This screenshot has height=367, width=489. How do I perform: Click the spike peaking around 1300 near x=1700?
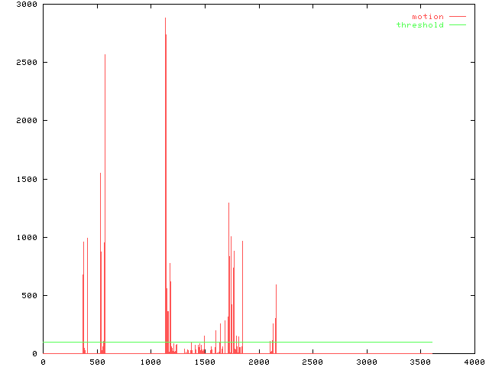click(228, 203)
